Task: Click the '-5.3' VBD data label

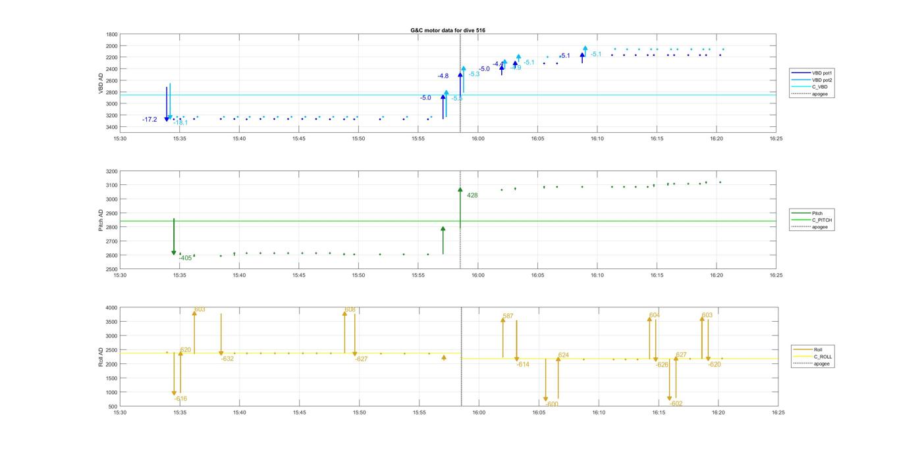Action: pyautogui.click(x=474, y=74)
